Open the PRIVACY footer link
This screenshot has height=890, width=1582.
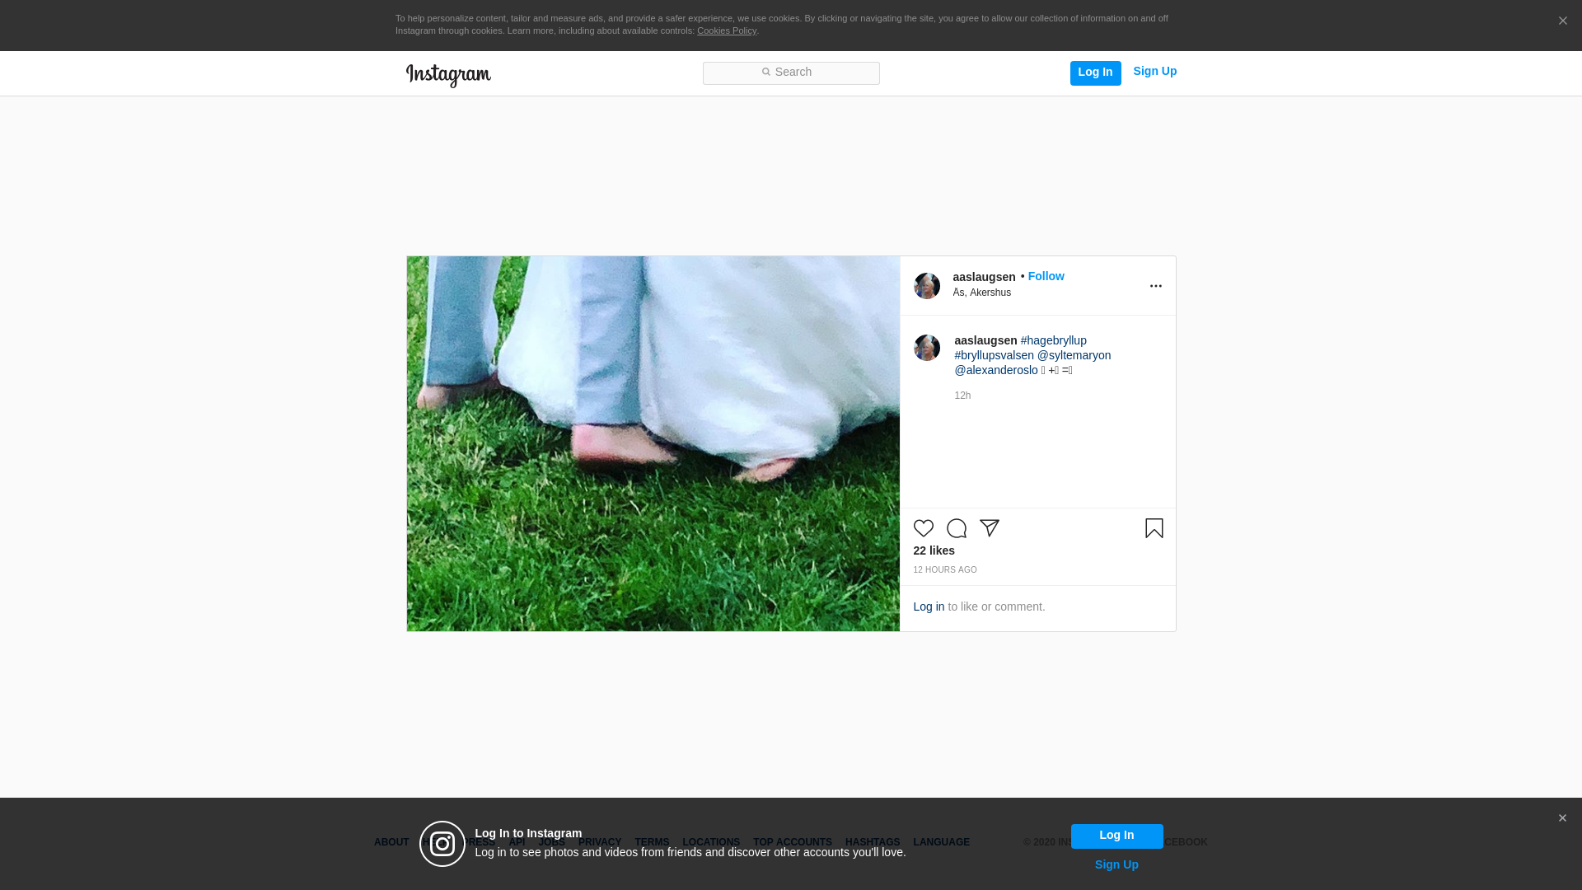[x=600, y=842]
